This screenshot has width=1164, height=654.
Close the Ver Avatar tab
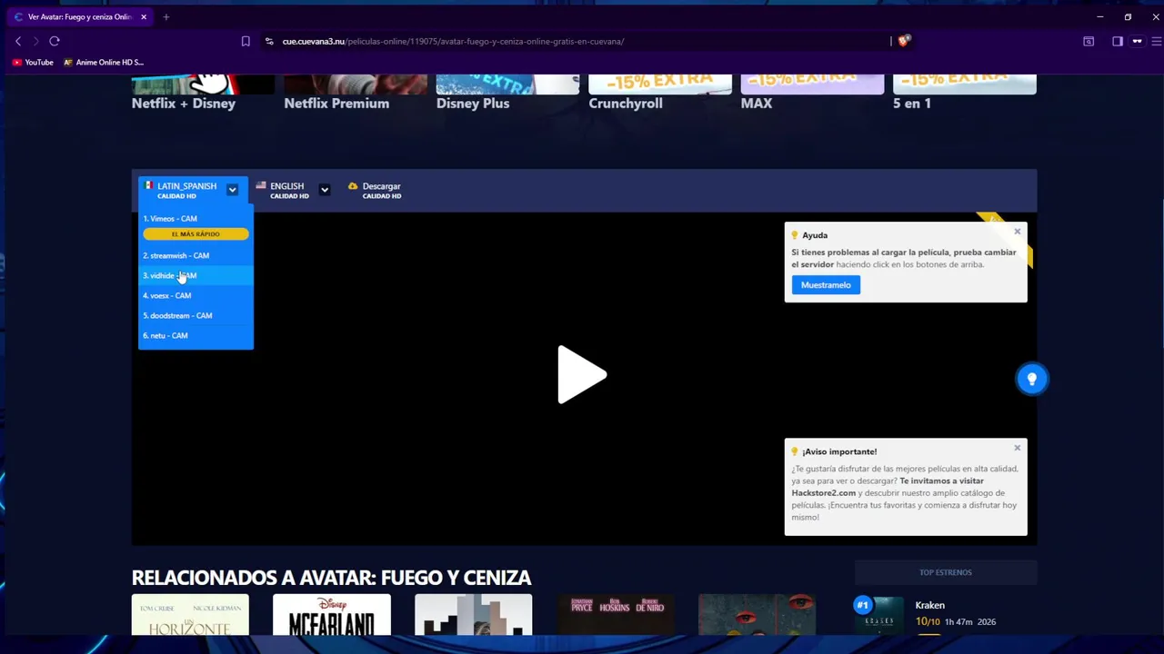point(144,16)
